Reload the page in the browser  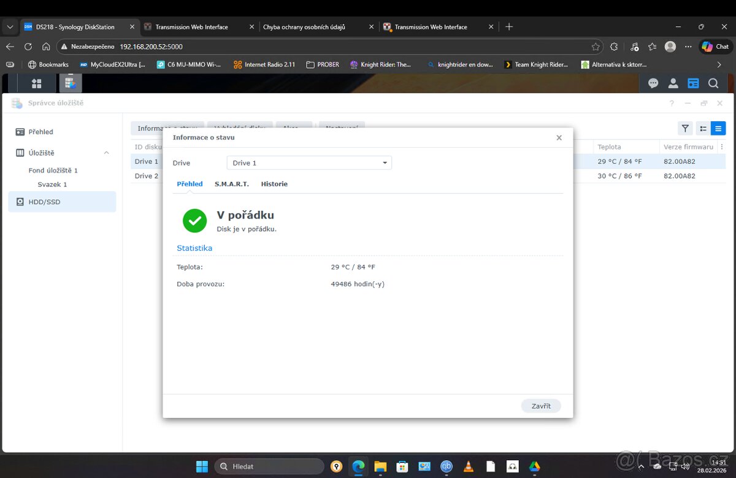28,46
